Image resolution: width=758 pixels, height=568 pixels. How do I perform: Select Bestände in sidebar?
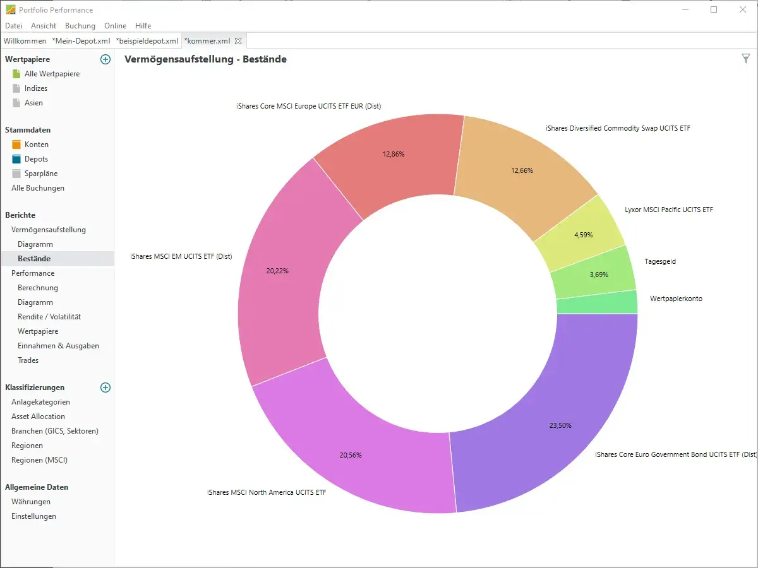[x=34, y=259]
